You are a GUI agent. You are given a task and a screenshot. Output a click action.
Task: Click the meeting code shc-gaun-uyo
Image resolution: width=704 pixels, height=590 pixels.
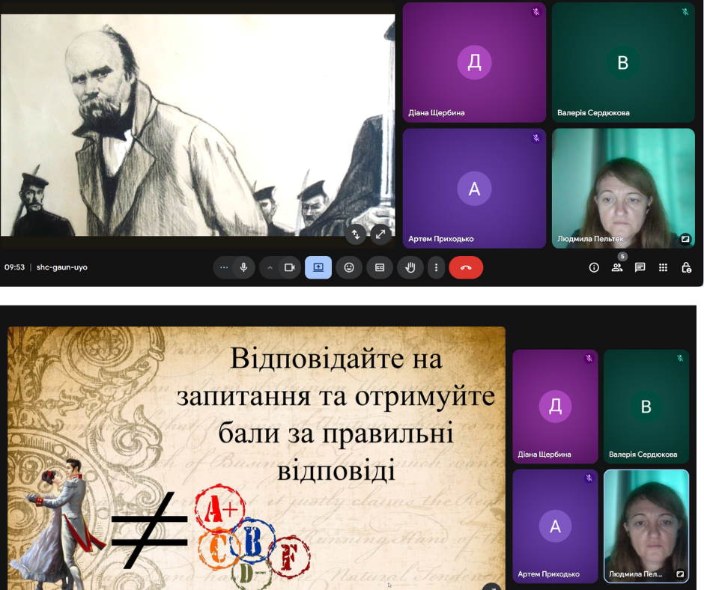click(x=61, y=267)
